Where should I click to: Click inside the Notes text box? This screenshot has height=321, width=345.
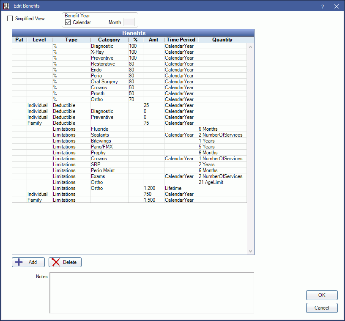(152, 293)
